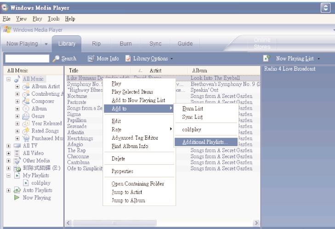This screenshot has height=229, width=335.
Task: Choose Find Album Info
Action: click(139, 146)
